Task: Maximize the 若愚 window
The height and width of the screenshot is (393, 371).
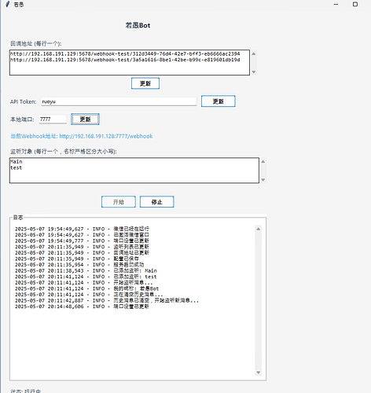Action: tap(355, 4)
